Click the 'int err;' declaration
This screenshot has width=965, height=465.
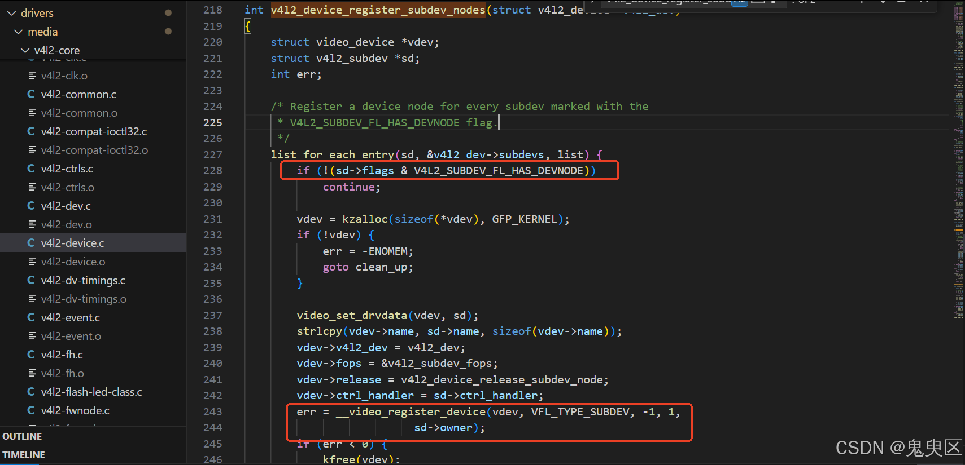296,74
